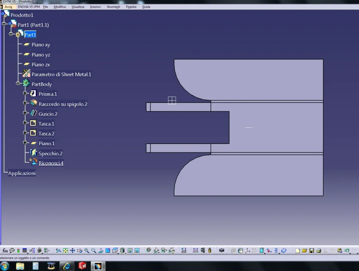359x271 pixels.
Task: Select the Rotate view tool
Action: click(x=79, y=251)
